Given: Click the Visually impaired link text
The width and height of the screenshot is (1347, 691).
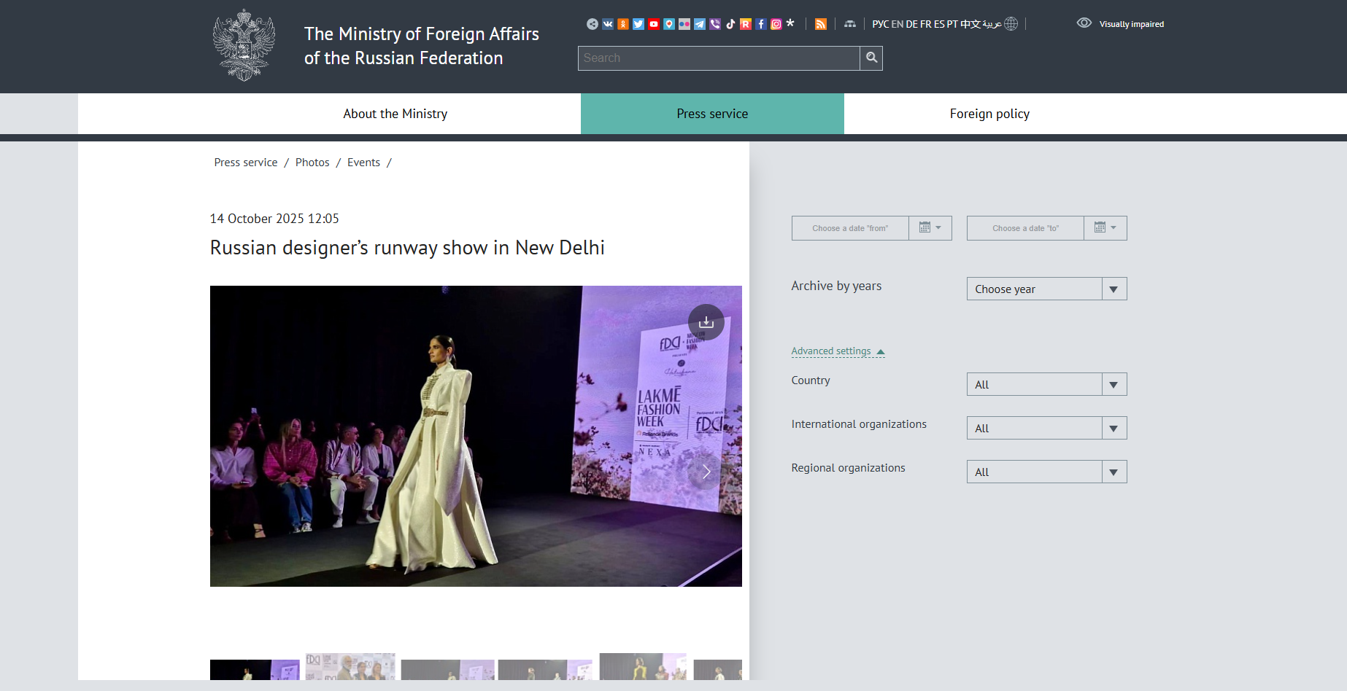Looking at the screenshot, I should click(x=1132, y=24).
